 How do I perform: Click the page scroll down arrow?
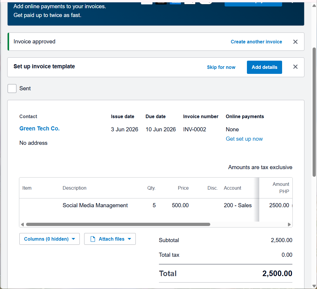[x=314, y=286]
